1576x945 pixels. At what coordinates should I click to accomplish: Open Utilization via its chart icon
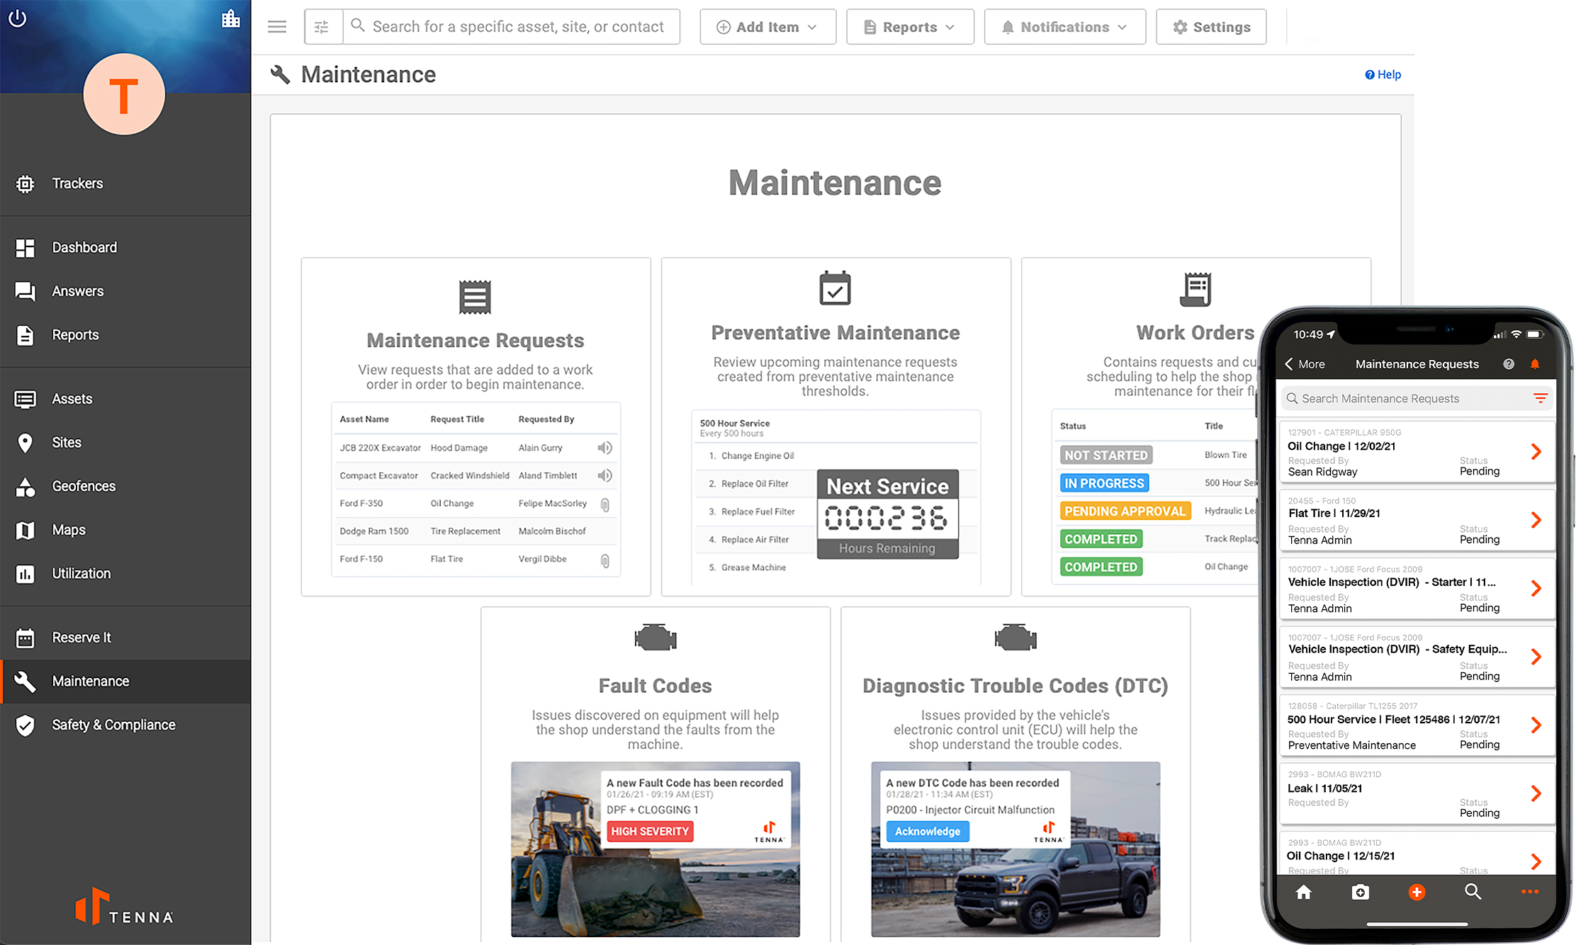pyautogui.click(x=26, y=574)
